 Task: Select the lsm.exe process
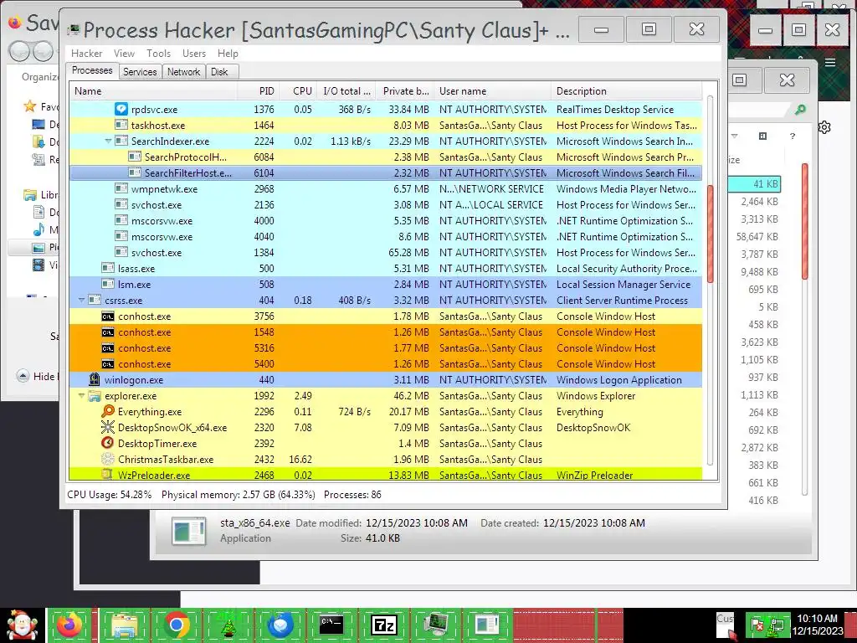point(386,285)
